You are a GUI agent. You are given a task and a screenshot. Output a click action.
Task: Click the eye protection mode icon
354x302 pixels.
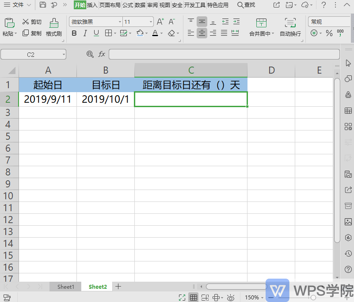(231, 298)
